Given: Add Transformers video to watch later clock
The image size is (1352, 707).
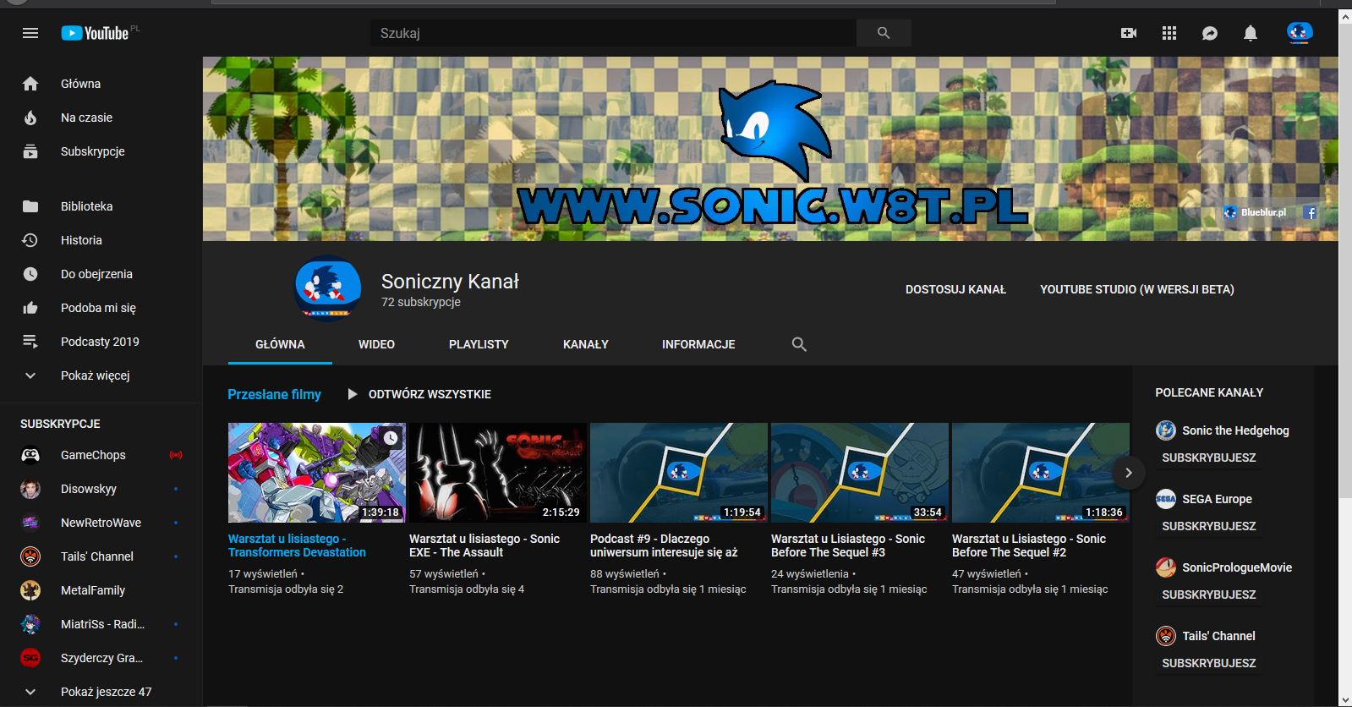Looking at the screenshot, I should [x=391, y=438].
